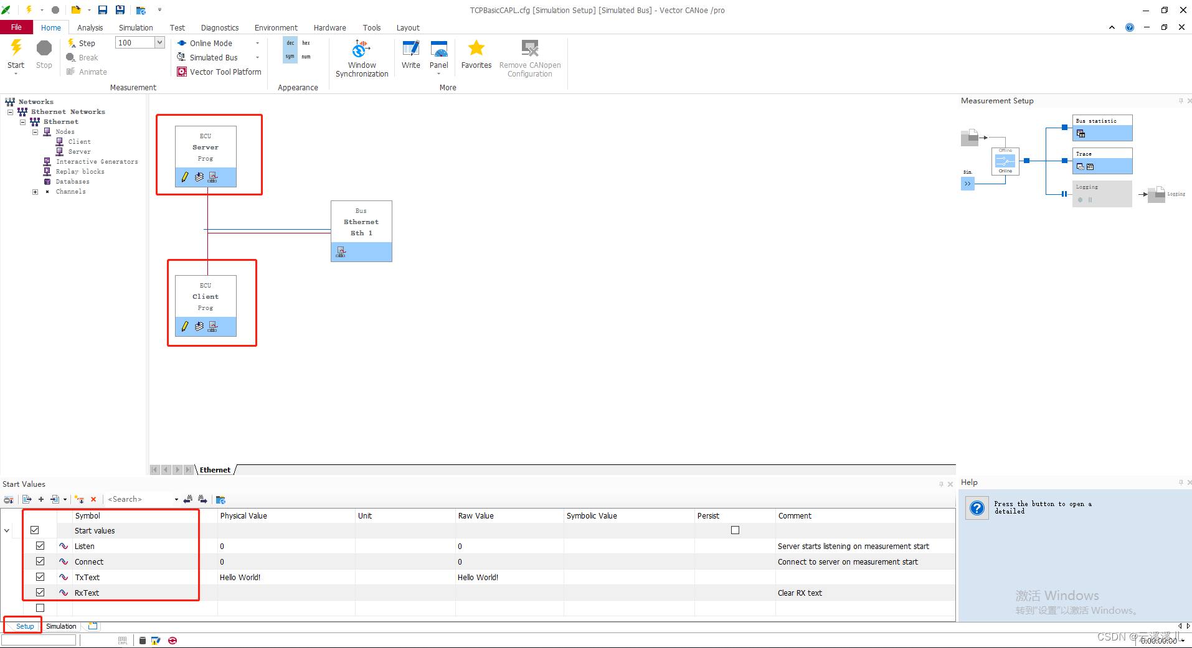Switch to the Simulation ribbon tab

tap(136, 28)
